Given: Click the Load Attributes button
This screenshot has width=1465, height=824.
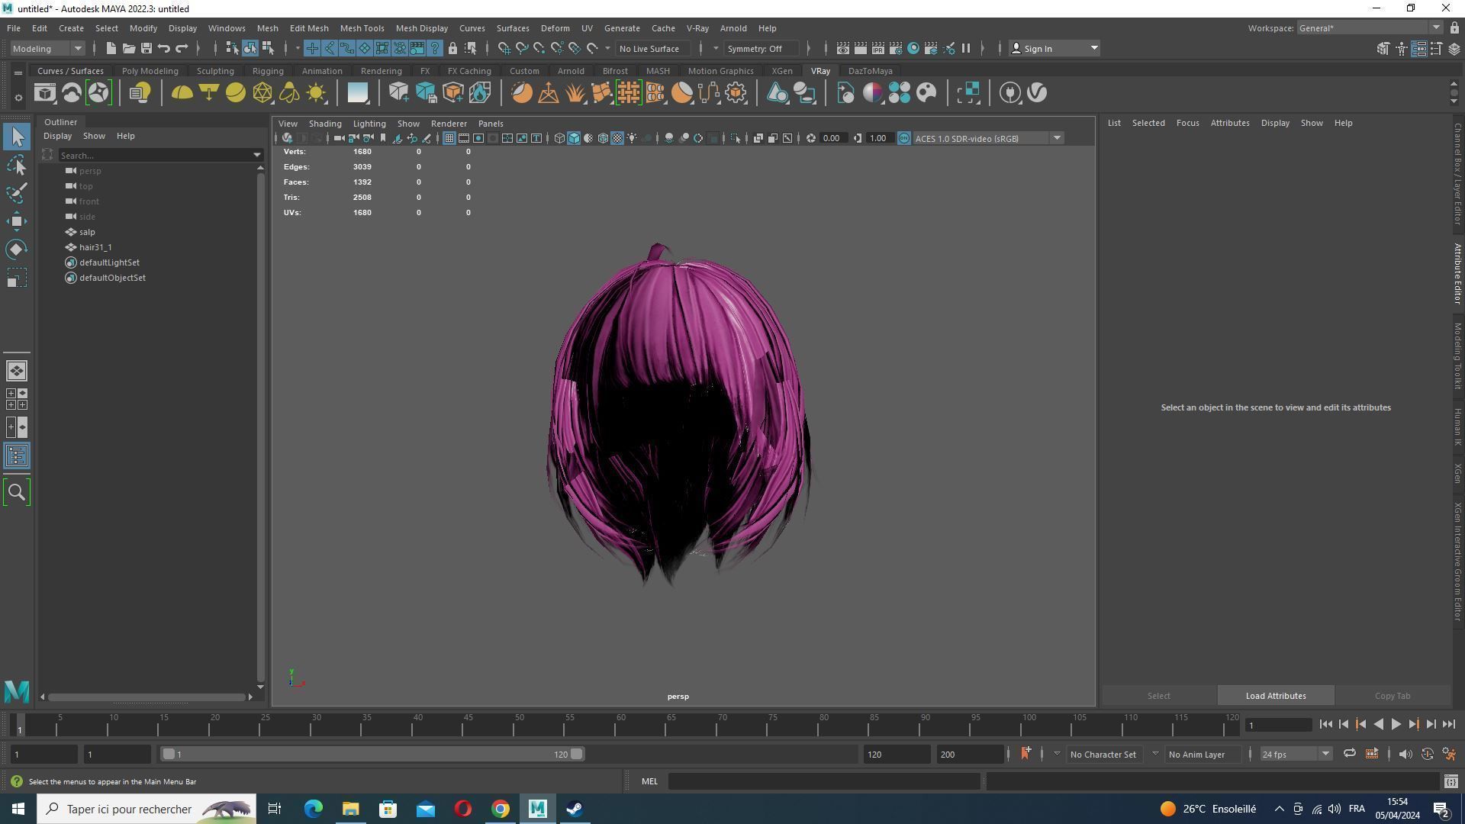Looking at the screenshot, I should 1275,696.
